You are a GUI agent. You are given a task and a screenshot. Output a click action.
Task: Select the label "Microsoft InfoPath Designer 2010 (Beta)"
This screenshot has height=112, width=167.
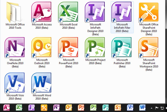point(95,29)
